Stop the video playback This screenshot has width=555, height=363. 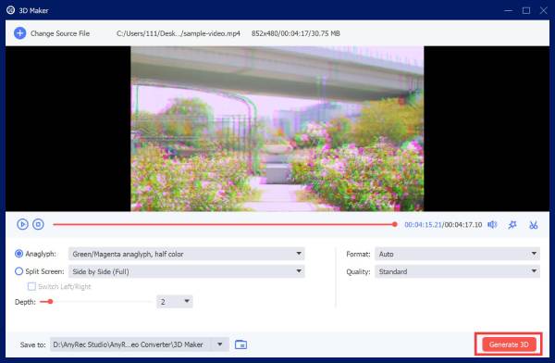[x=38, y=224]
